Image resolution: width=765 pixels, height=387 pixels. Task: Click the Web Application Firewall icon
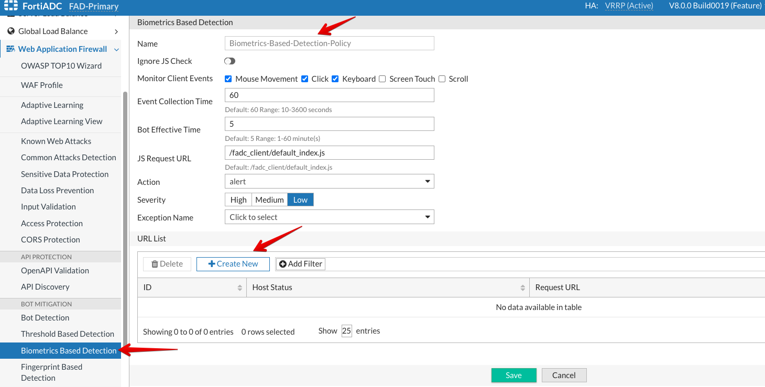(x=10, y=49)
